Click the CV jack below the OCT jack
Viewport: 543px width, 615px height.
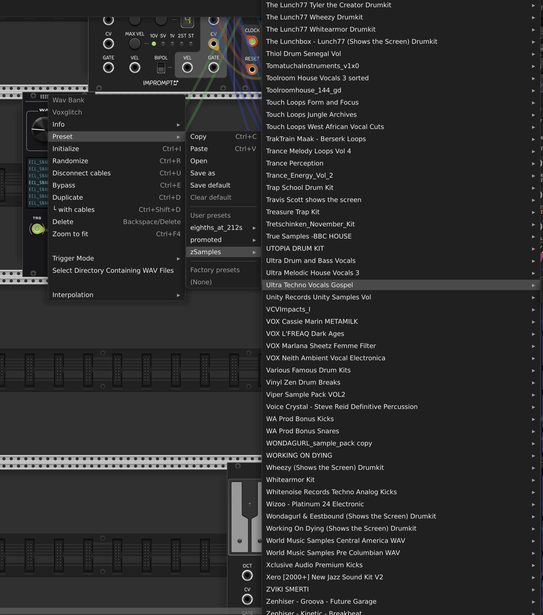tap(247, 599)
